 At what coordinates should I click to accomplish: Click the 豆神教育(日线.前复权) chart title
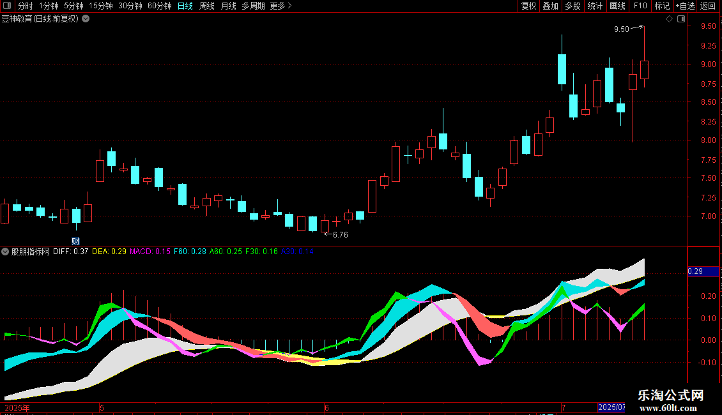(x=40, y=19)
